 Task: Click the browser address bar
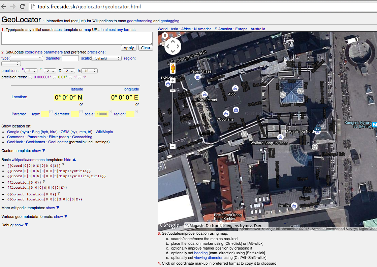tap(203, 6)
